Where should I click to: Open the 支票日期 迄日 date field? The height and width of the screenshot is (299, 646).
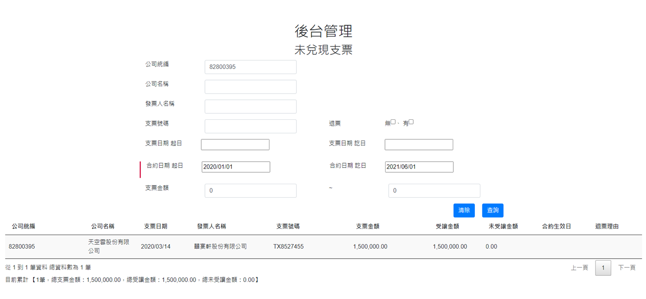tap(419, 144)
